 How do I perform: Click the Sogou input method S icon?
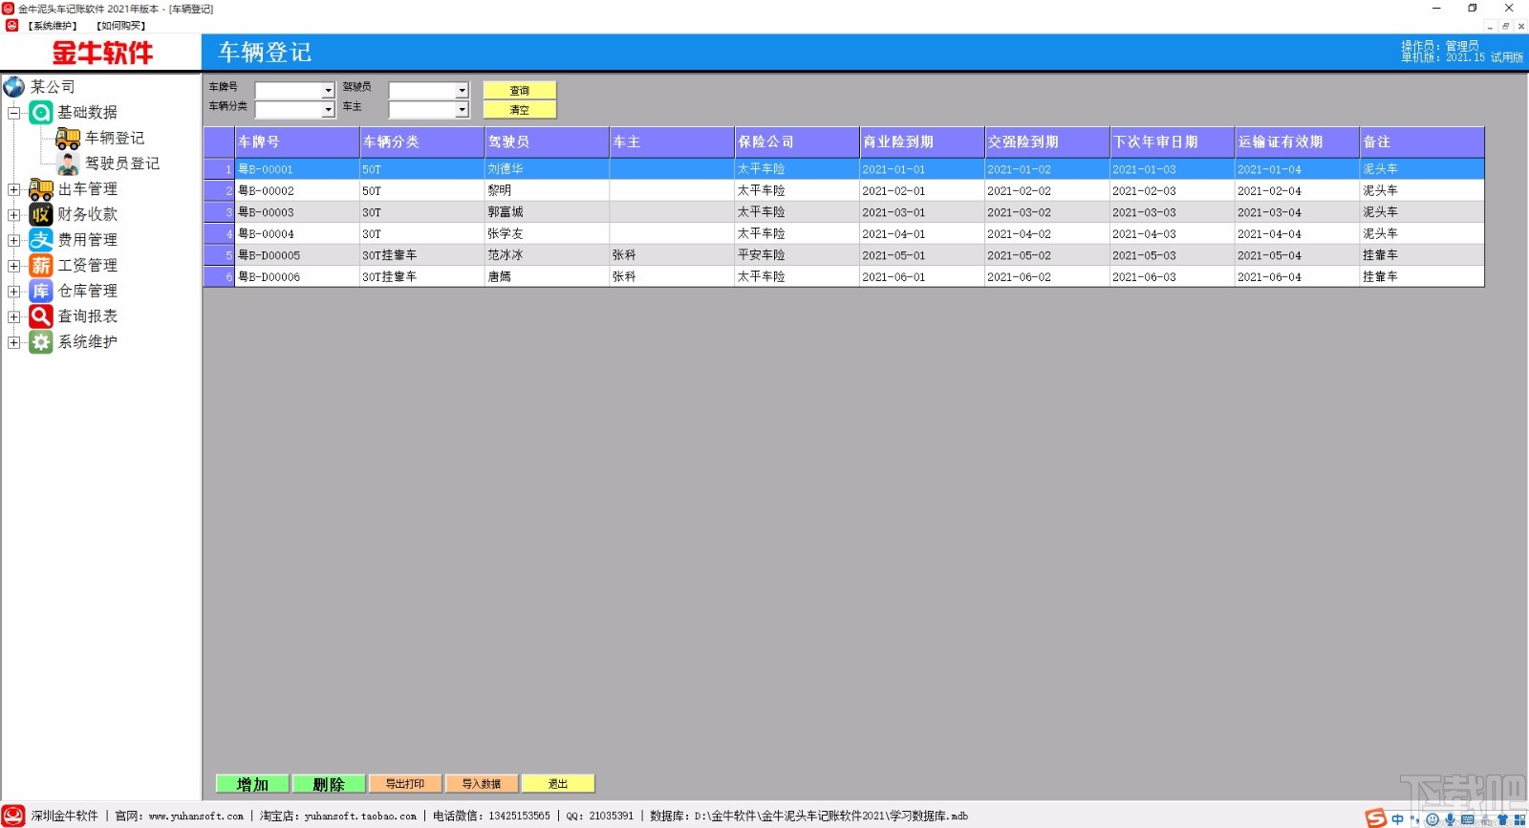pyautogui.click(x=1375, y=818)
